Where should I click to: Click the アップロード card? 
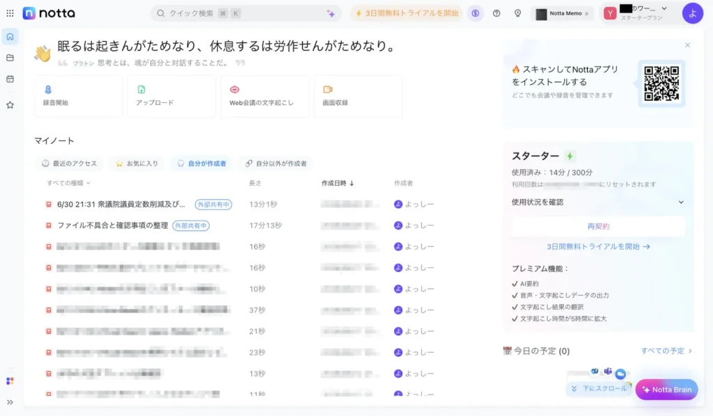click(172, 96)
